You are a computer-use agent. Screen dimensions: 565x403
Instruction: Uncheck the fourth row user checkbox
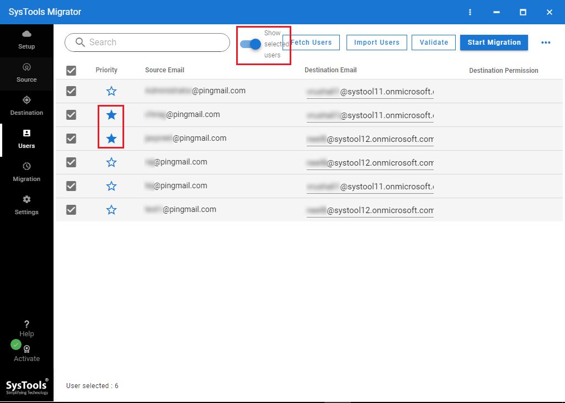(71, 162)
